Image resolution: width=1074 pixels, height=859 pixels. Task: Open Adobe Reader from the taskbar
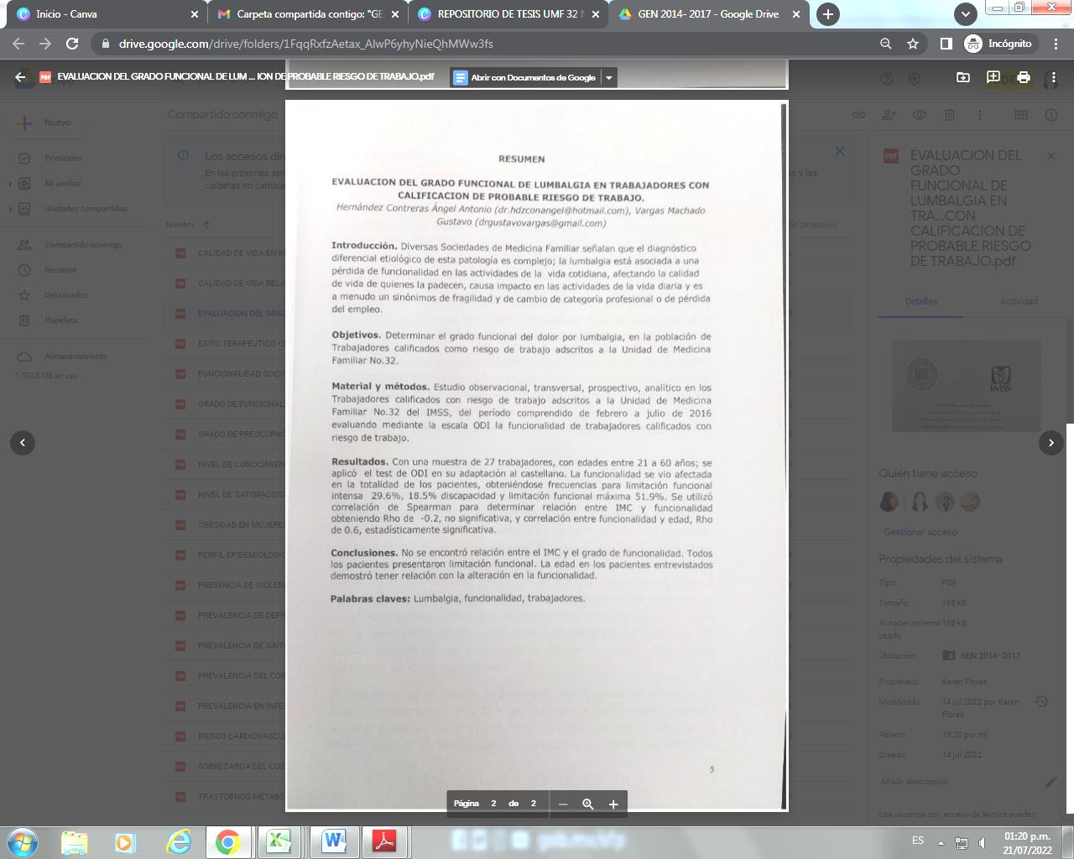384,841
